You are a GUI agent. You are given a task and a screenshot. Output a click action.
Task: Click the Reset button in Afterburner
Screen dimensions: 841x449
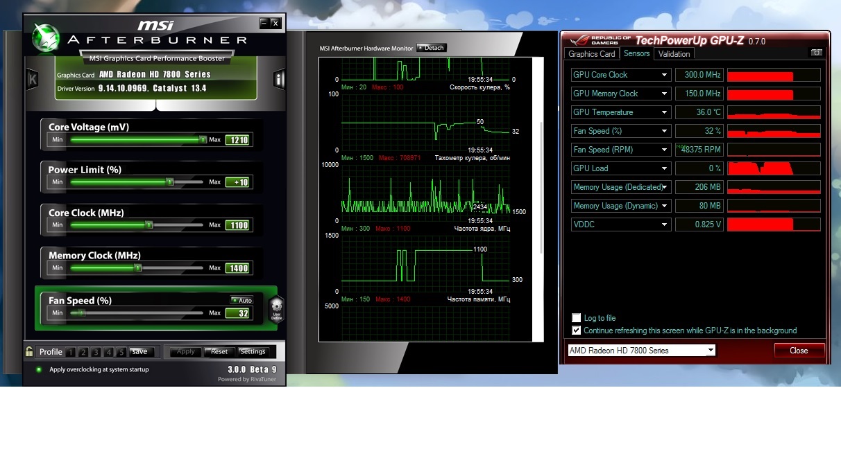(219, 351)
